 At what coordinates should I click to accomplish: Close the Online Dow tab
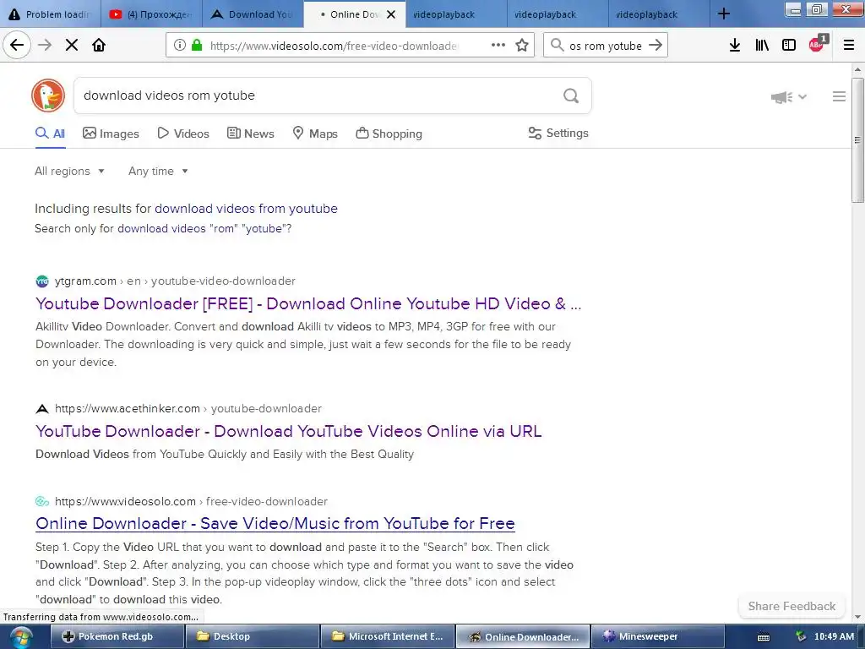click(391, 14)
